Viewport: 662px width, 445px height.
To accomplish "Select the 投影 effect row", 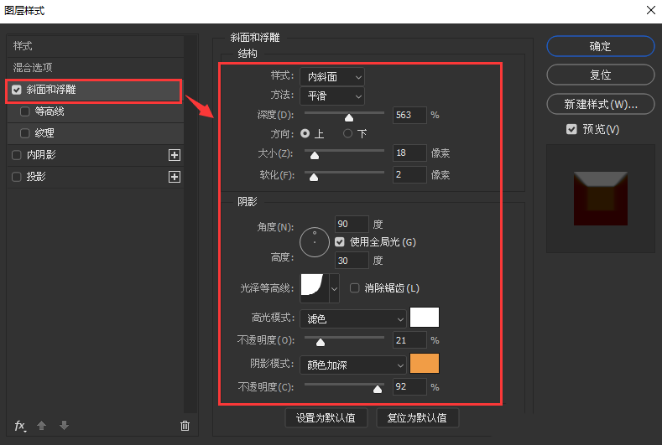I will point(96,177).
